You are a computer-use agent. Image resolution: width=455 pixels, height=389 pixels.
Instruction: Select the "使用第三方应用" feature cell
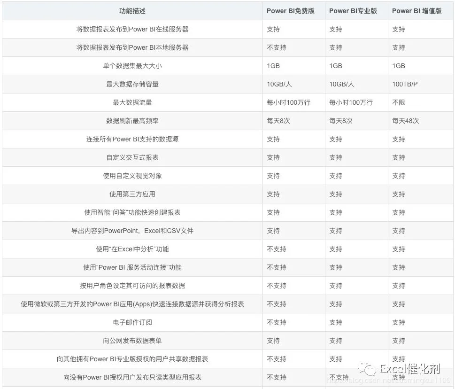click(x=132, y=194)
